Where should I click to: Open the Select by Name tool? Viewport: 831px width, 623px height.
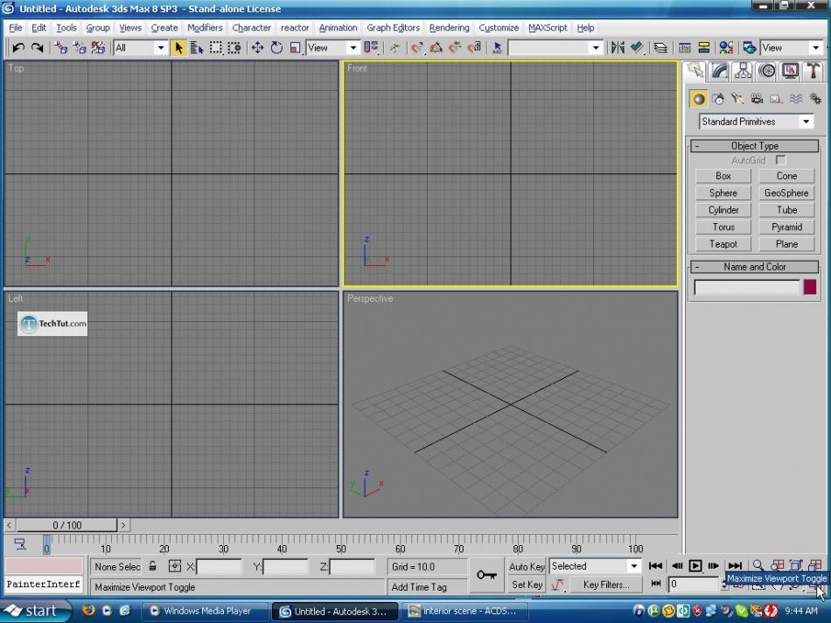[197, 48]
